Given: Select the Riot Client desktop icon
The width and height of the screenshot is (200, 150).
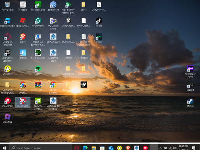Looking at the screenshot, I should tap(23, 102).
